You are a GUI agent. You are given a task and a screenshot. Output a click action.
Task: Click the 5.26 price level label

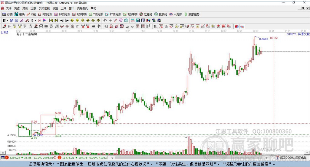click(x=34, y=121)
